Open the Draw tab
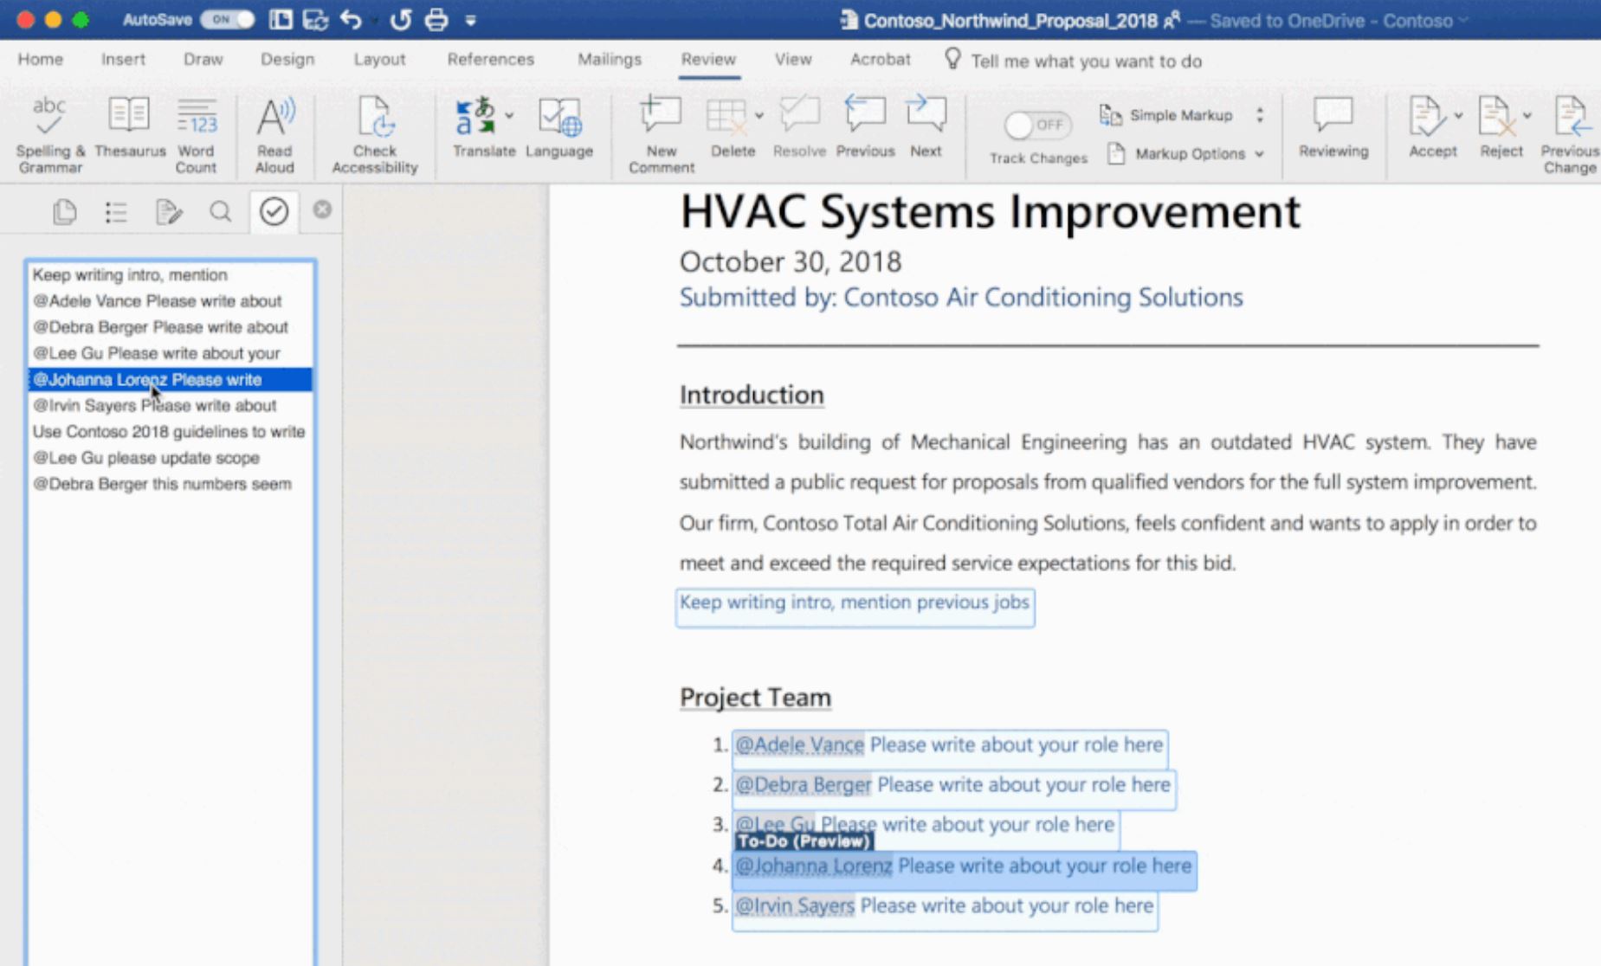 203,60
